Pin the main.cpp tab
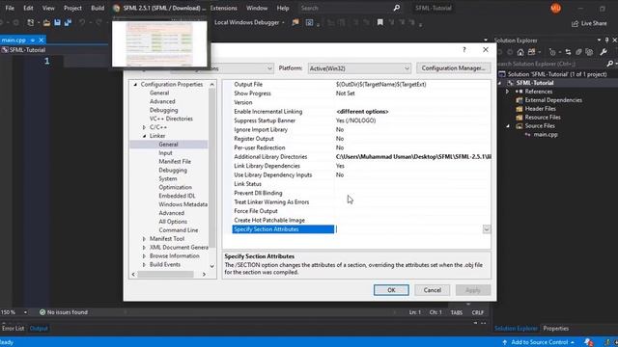The height and width of the screenshot is (347, 618). point(33,40)
